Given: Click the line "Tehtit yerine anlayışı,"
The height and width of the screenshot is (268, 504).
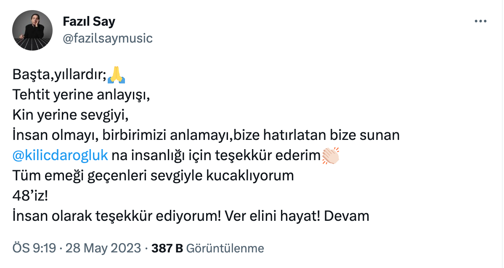Looking at the screenshot, I should tap(81, 95).
